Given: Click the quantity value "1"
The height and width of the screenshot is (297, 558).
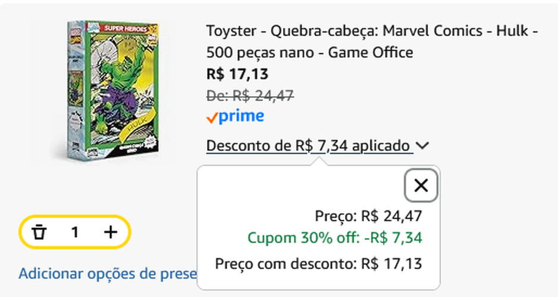Looking at the screenshot, I should (75, 232).
